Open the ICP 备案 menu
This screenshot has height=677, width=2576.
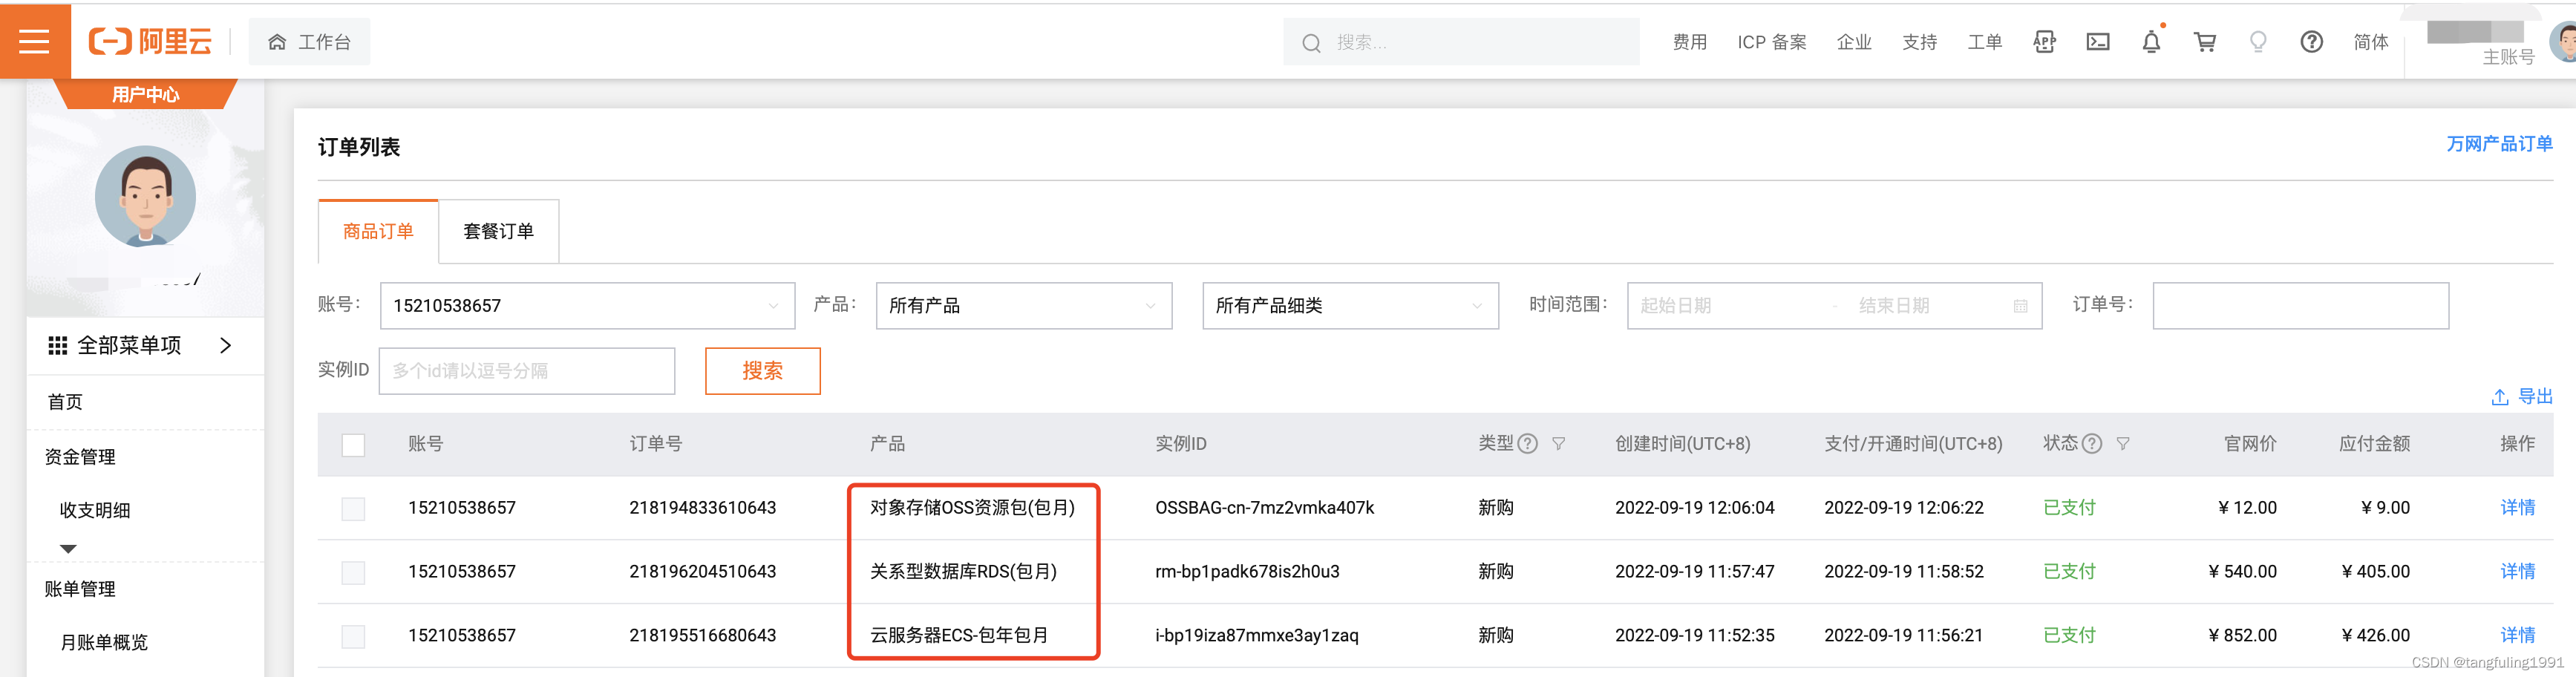coord(1771,42)
